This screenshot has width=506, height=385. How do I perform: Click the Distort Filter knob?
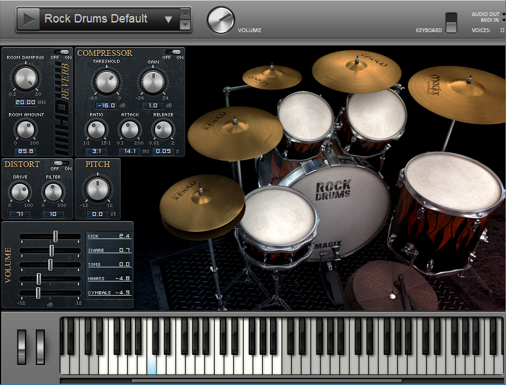[x=53, y=192]
